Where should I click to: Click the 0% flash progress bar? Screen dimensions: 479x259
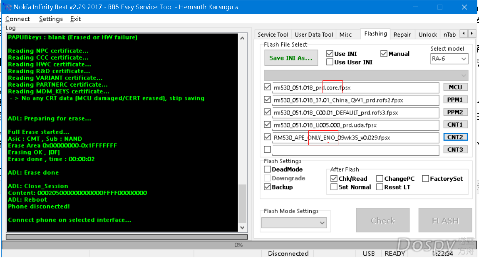click(239, 245)
